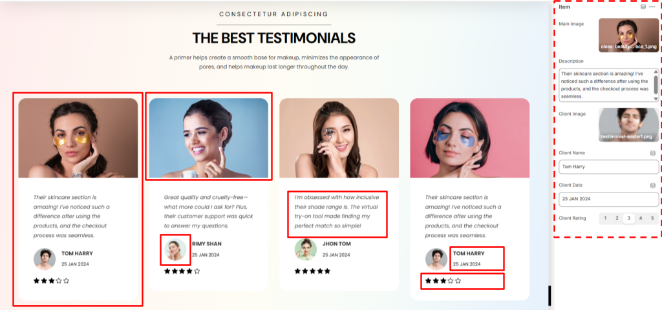Image resolution: width=662 pixels, height=310 pixels.
Task: Set Client Rating to 5
Action: [x=652, y=218]
